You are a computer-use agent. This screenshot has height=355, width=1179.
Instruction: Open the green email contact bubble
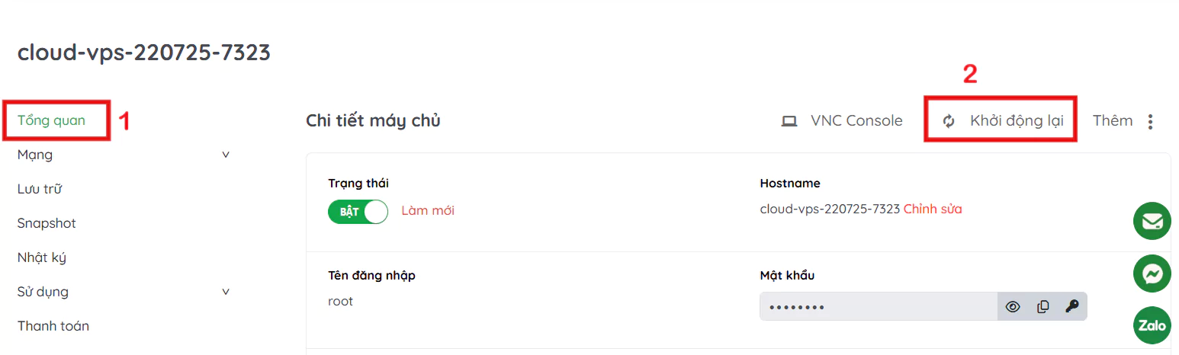1152,222
